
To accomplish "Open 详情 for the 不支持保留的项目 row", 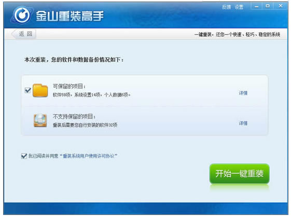I will point(243,123).
